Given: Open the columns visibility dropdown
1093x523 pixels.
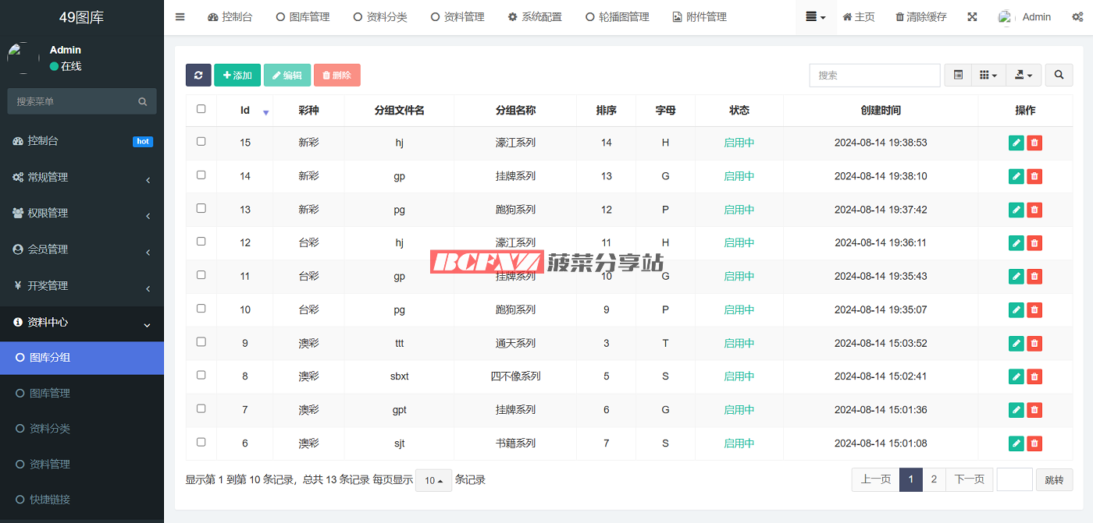Looking at the screenshot, I should click(988, 76).
